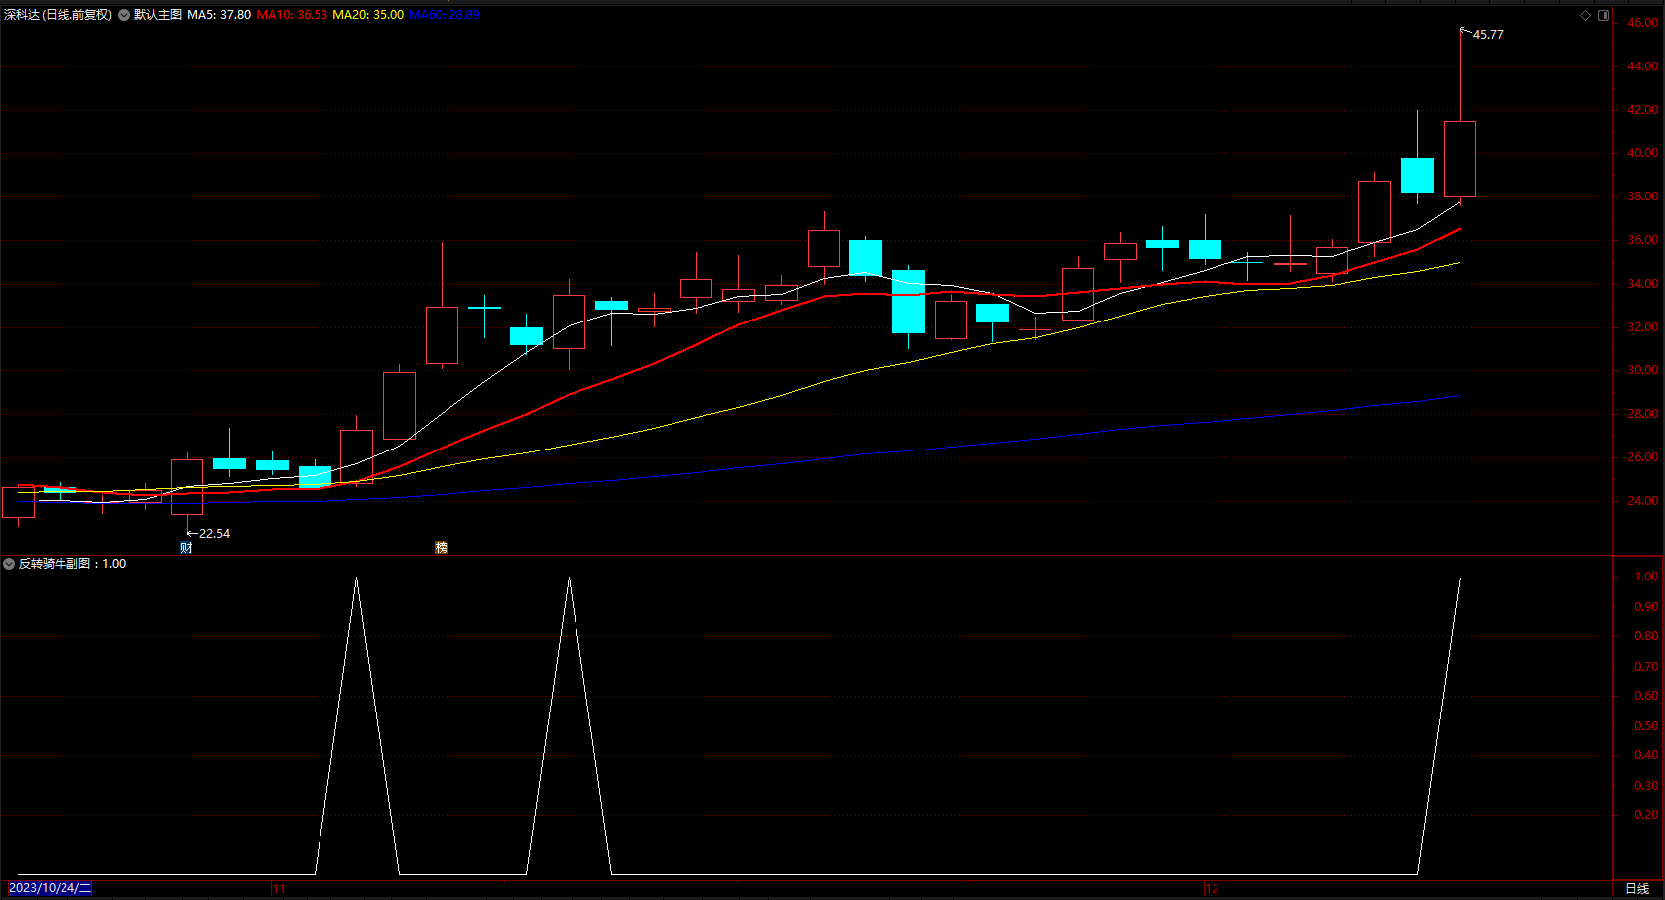Click the 深科达(日线,前复权) chart title
The width and height of the screenshot is (1665, 900).
(x=58, y=15)
